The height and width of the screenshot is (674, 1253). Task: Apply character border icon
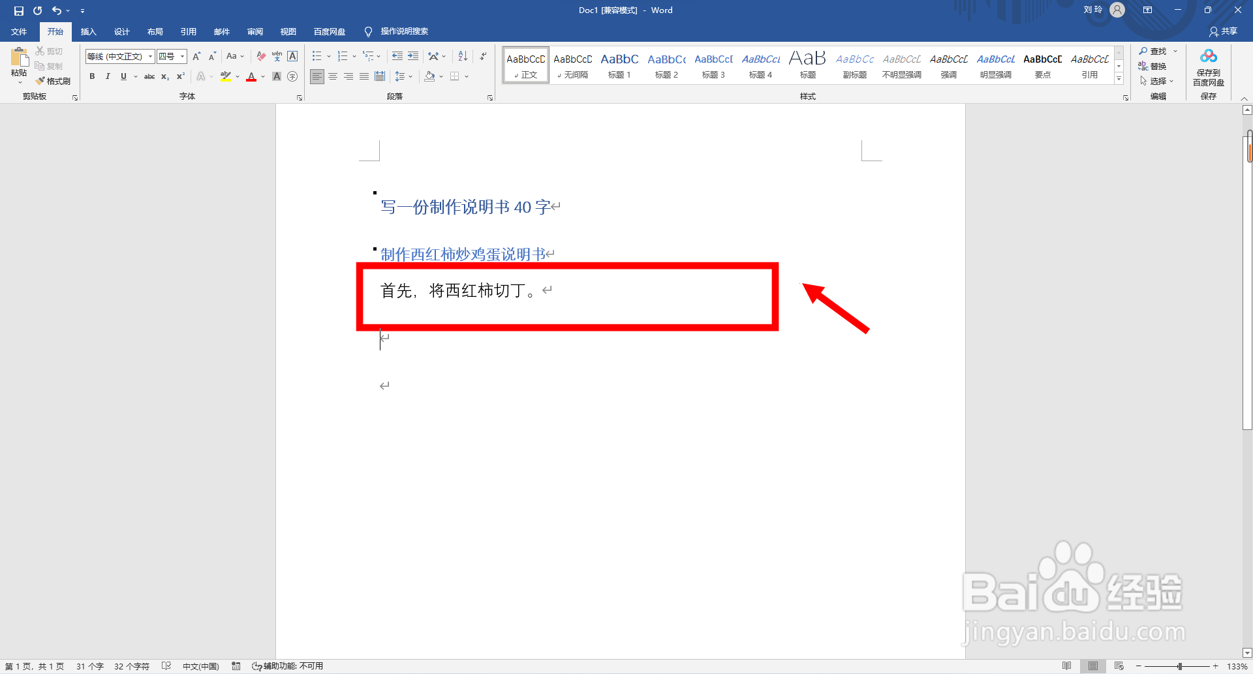(292, 56)
